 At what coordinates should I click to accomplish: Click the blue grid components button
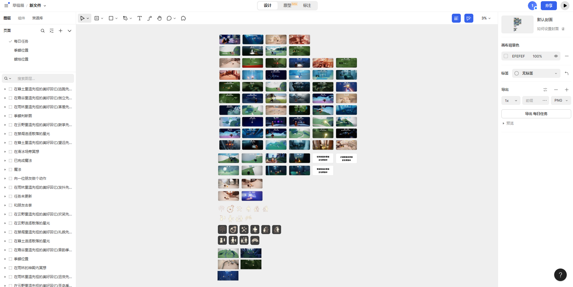coord(456,18)
